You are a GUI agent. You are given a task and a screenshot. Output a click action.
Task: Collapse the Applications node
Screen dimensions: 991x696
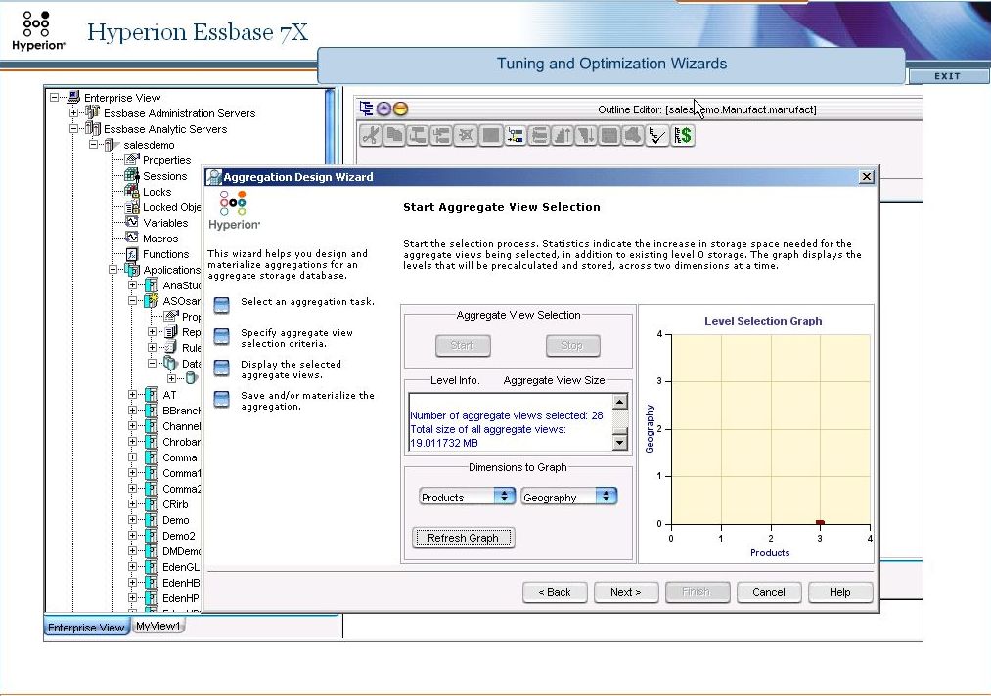(x=113, y=269)
